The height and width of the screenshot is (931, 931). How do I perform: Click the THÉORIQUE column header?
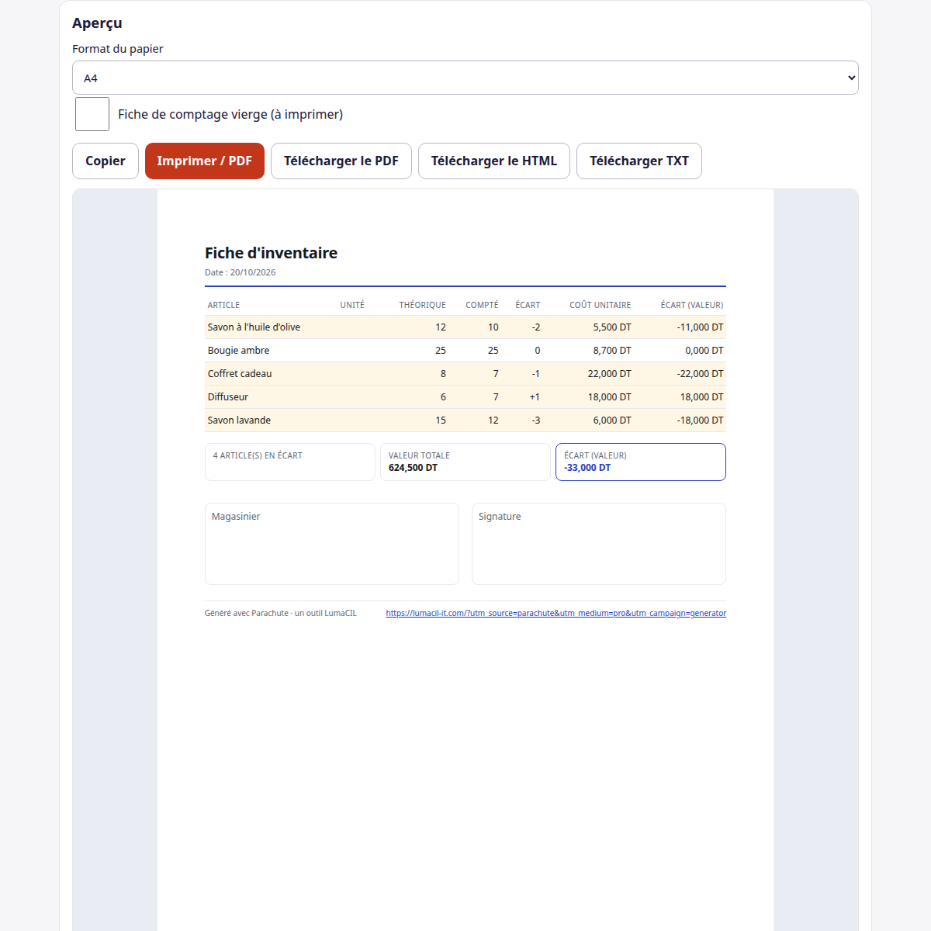[423, 305]
